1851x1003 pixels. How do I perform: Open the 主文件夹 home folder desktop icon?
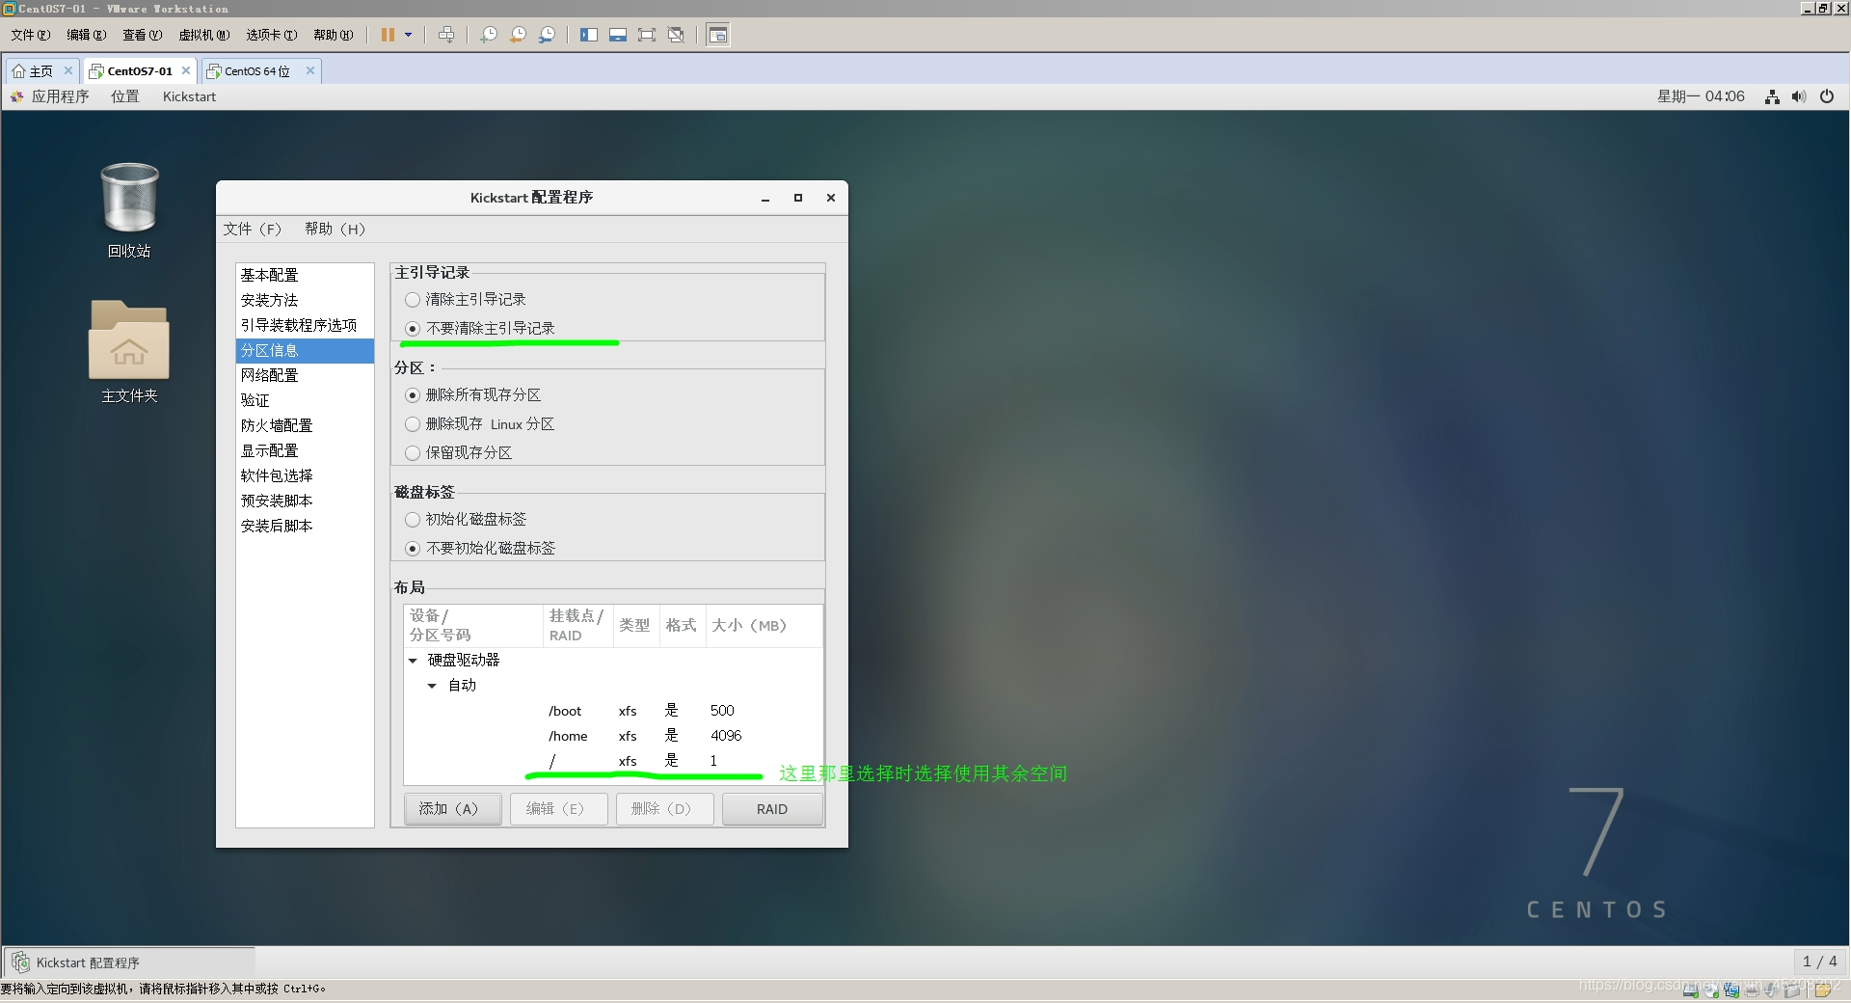(x=129, y=351)
